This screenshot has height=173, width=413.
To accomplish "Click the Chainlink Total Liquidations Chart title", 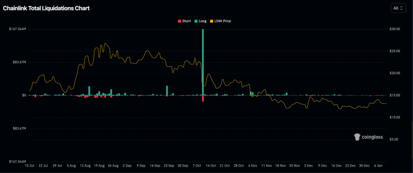I will [x=46, y=8].
